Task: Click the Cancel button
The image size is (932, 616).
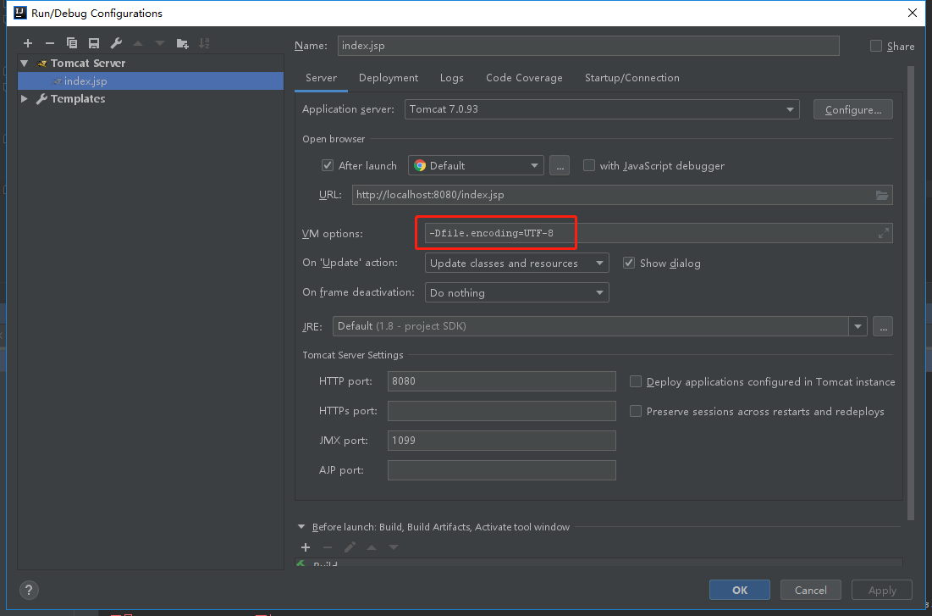Action: pos(811,590)
